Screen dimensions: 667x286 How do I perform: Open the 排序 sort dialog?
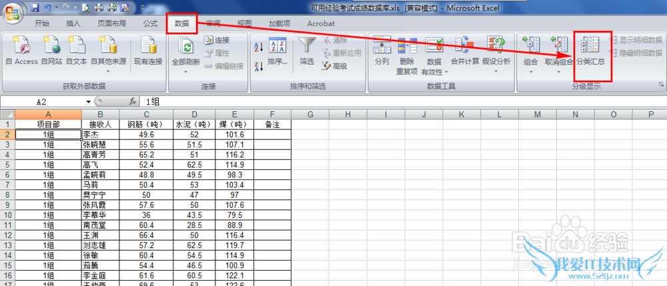tap(277, 51)
